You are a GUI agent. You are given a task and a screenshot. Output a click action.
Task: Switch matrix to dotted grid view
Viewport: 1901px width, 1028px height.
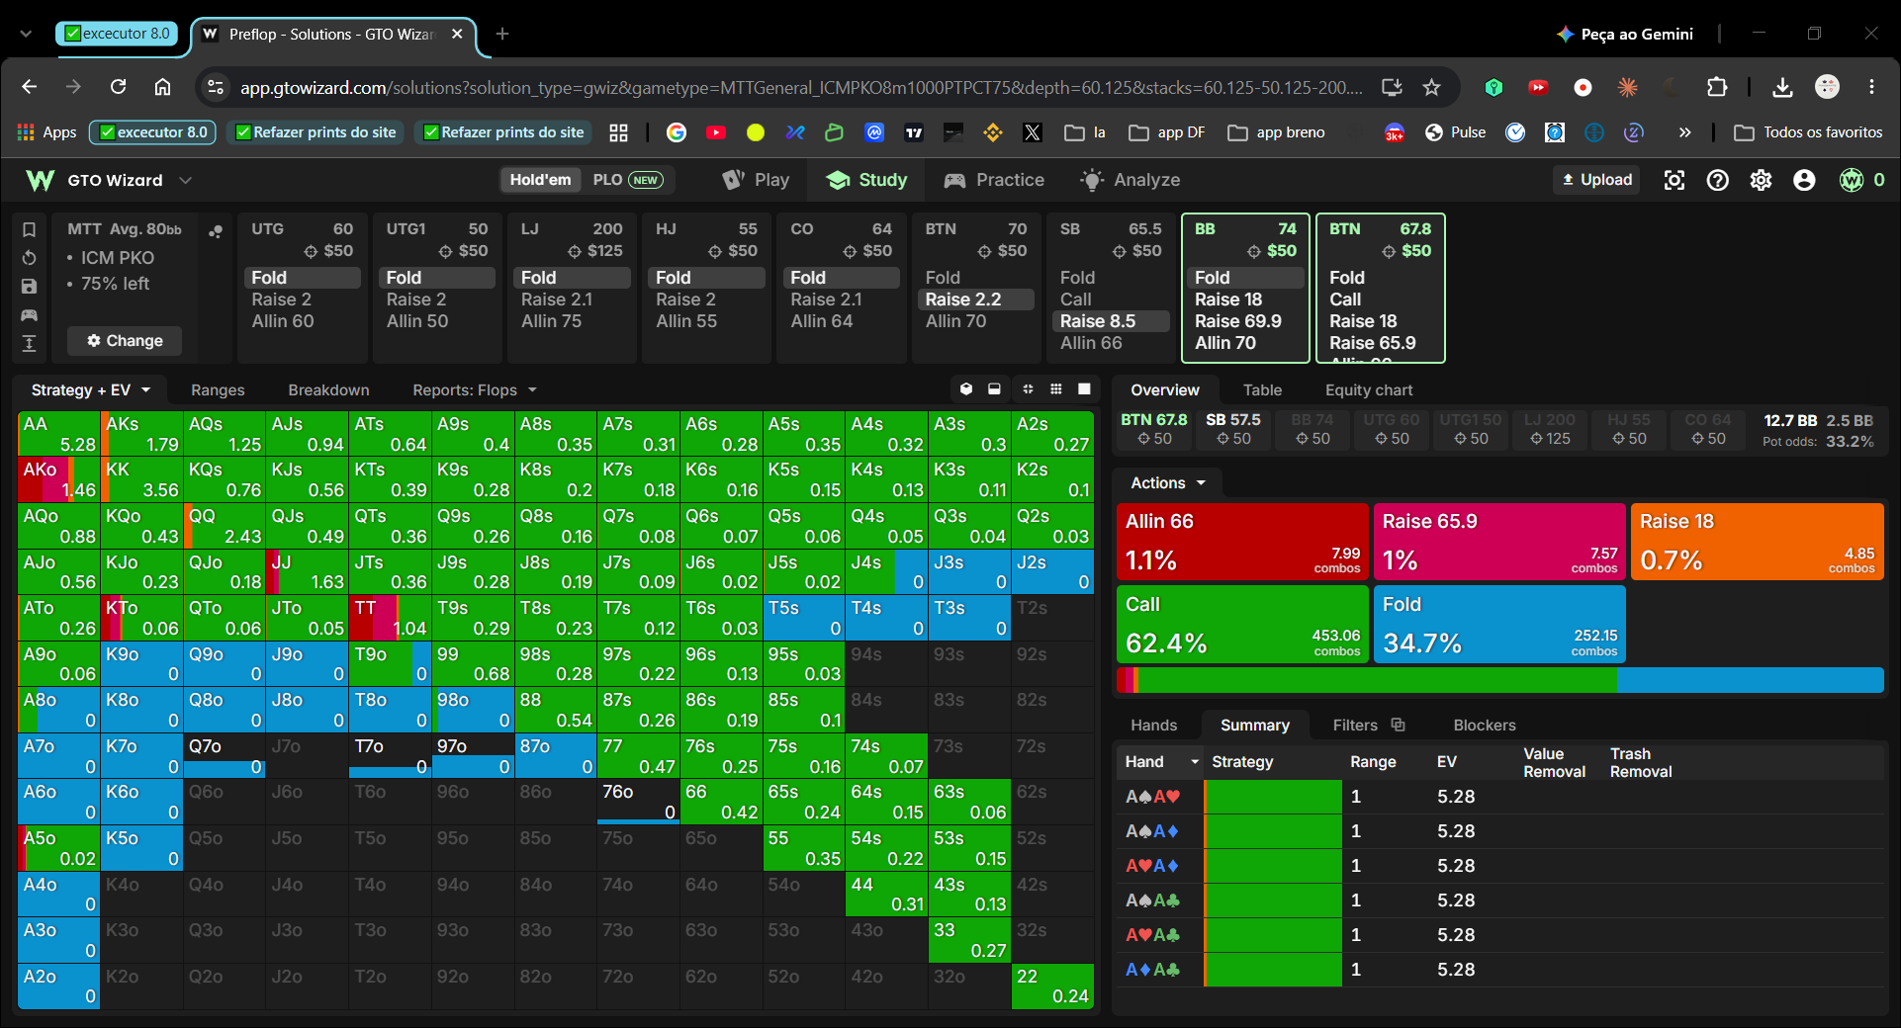[1056, 389]
